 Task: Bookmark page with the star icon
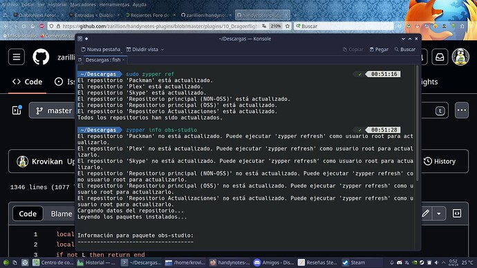point(287,26)
